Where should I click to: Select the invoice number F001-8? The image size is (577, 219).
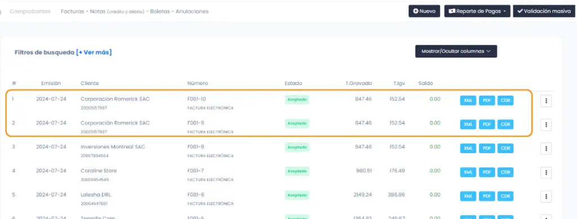point(196,147)
